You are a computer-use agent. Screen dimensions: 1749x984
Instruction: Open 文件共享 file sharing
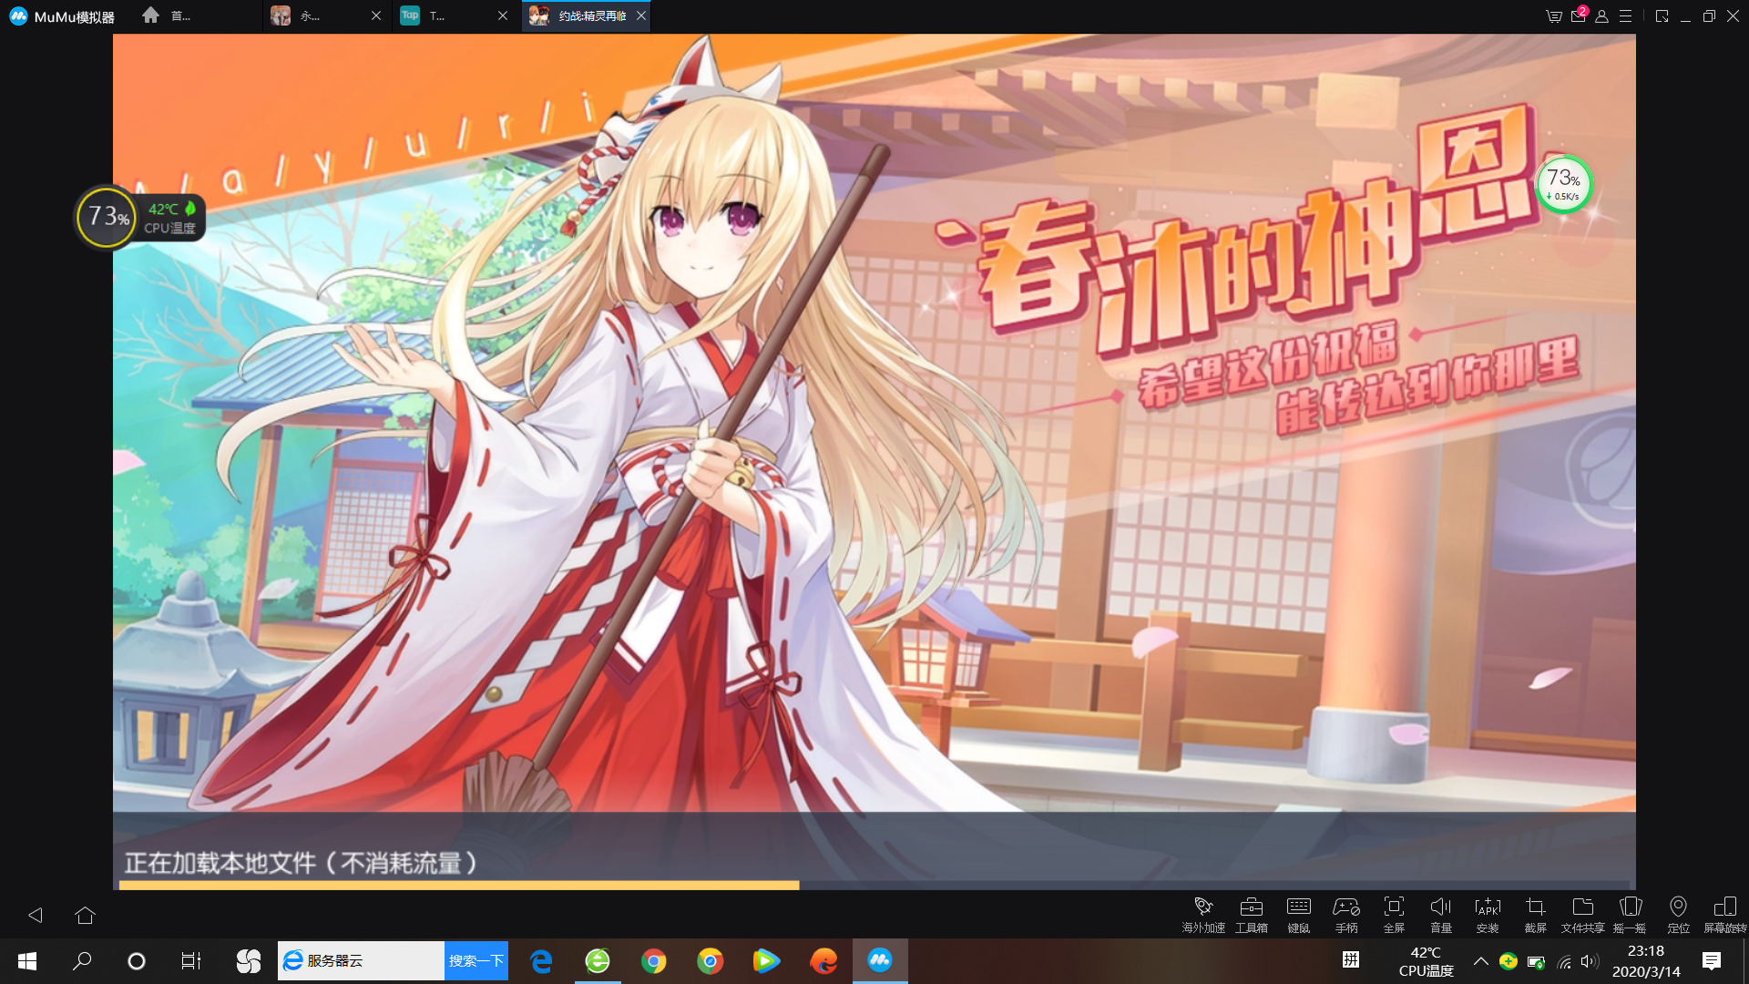pos(1583,915)
